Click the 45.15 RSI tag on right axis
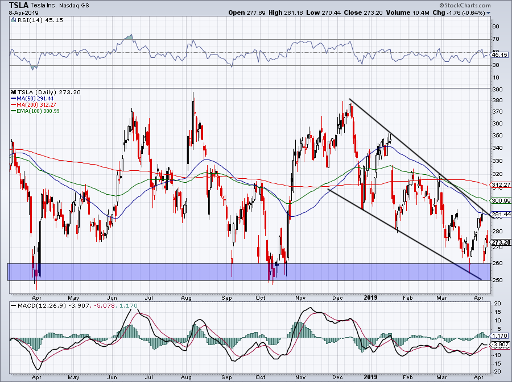The height and width of the screenshot is (382, 512). pyautogui.click(x=499, y=54)
